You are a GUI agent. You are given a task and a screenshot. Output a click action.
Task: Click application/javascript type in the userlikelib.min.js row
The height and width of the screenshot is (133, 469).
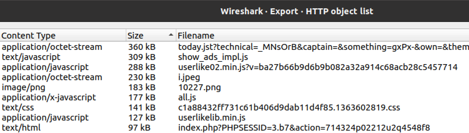pyautogui.click(x=45, y=118)
